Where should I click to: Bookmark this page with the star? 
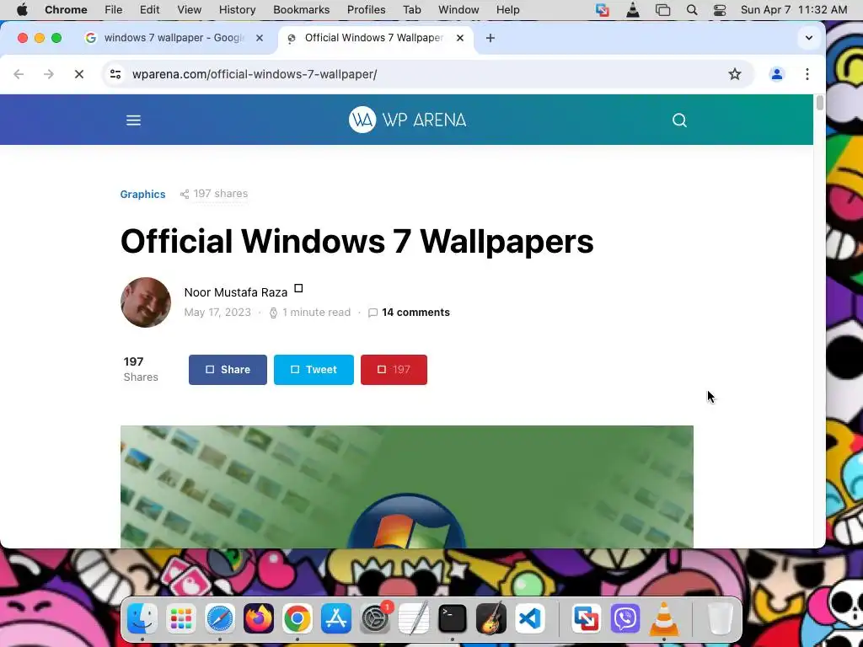(x=734, y=74)
